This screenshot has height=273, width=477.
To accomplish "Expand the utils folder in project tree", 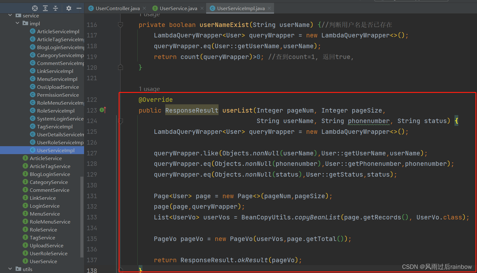I will (10, 269).
